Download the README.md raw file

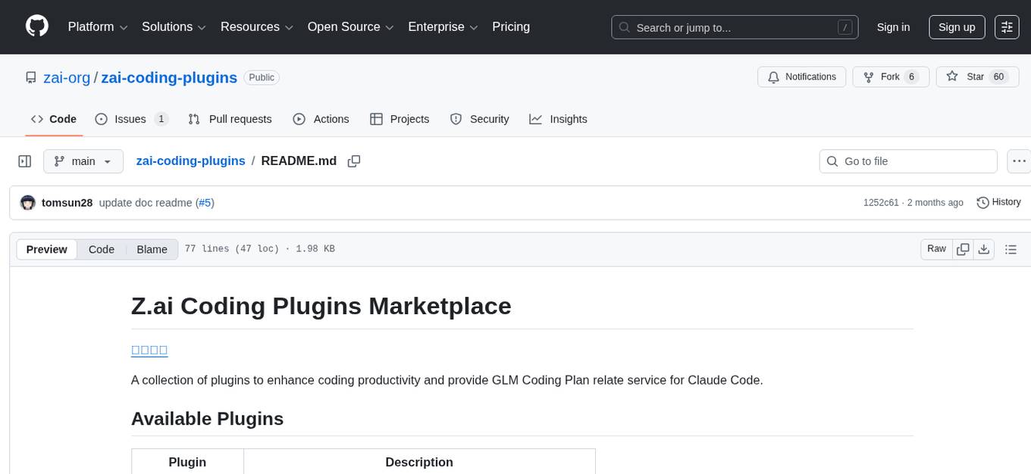tap(984, 248)
